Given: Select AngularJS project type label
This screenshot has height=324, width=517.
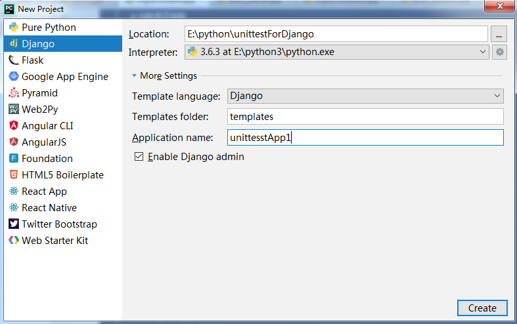Looking at the screenshot, I should [x=44, y=142].
